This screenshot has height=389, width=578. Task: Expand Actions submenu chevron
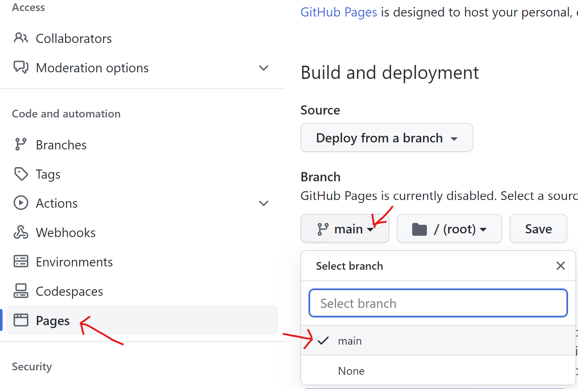[263, 203]
